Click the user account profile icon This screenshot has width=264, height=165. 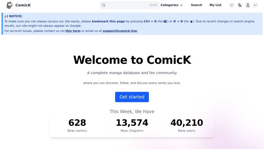(247, 5)
